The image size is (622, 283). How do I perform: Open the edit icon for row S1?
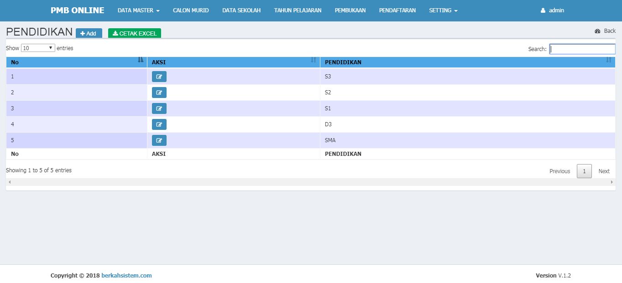(x=159, y=108)
